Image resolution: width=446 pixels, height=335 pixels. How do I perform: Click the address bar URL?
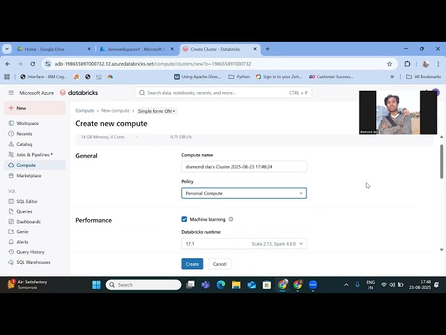pyautogui.click(x=153, y=64)
